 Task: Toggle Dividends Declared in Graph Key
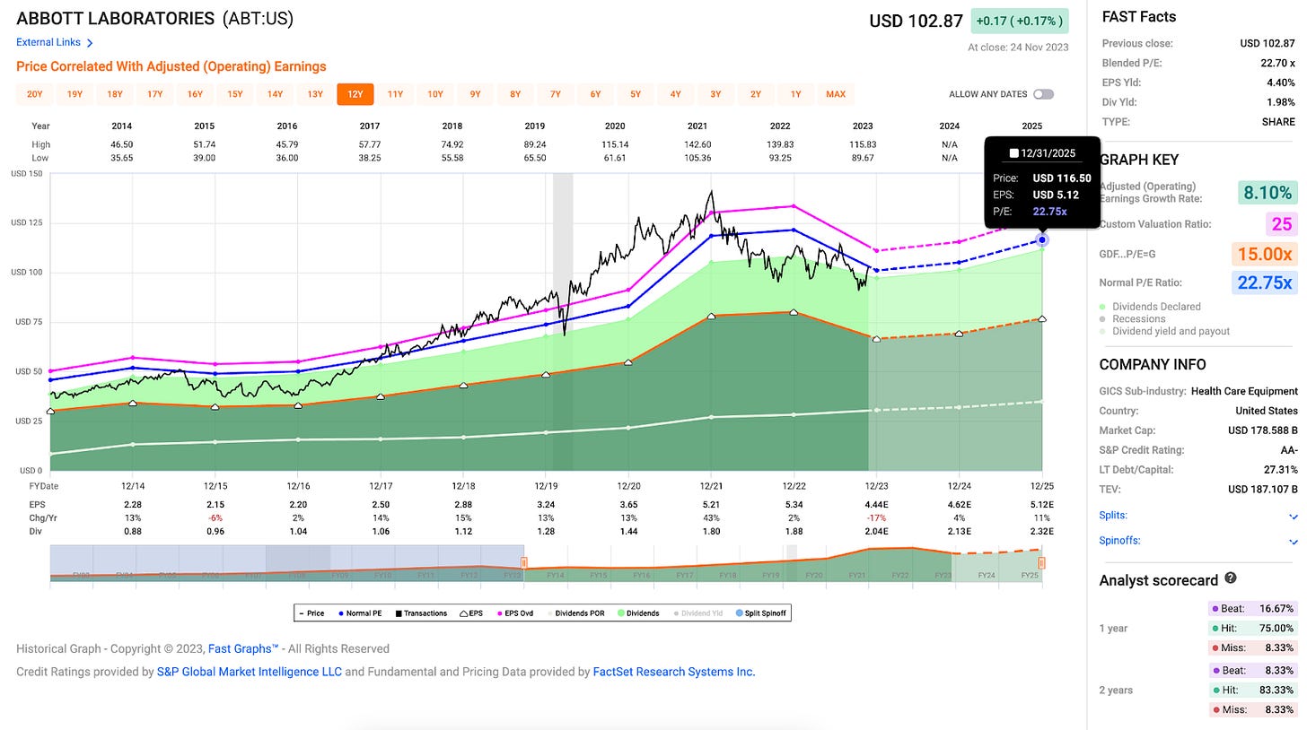point(1150,307)
